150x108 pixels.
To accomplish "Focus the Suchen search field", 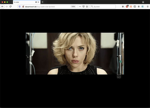I will 103,7.
